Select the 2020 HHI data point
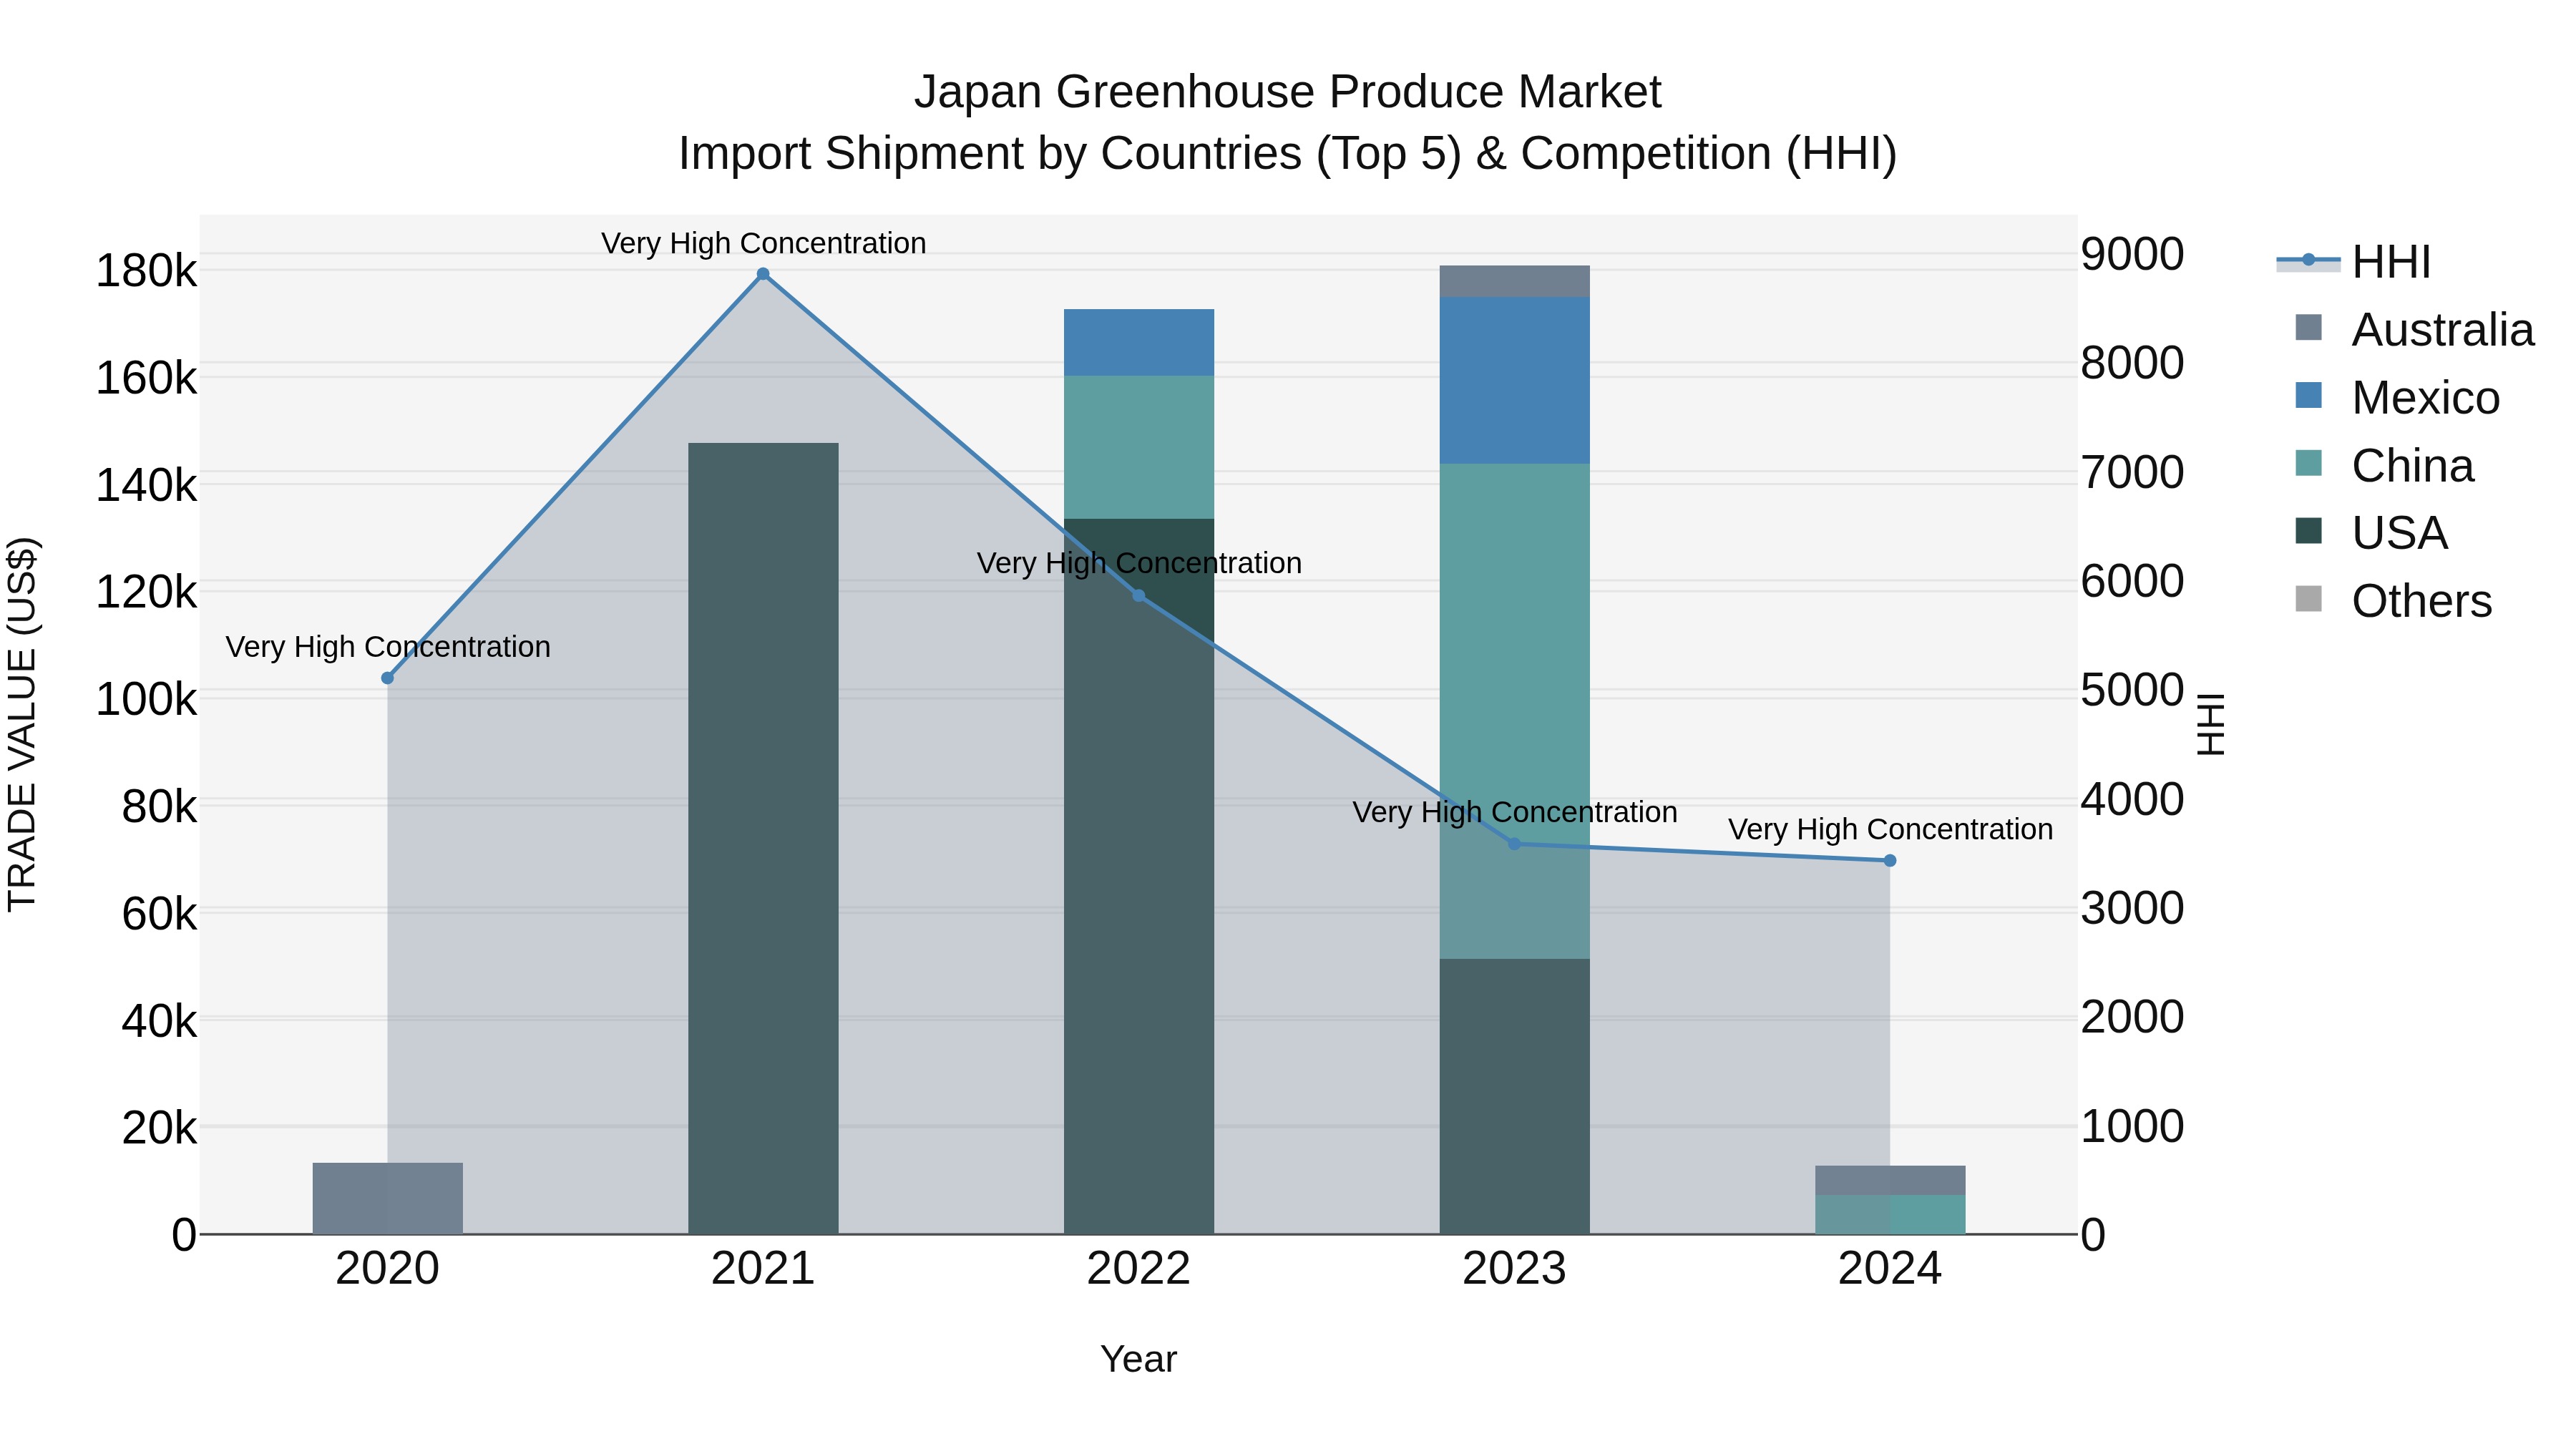This screenshot has width=2576, height=1449. tap(388, 678)
